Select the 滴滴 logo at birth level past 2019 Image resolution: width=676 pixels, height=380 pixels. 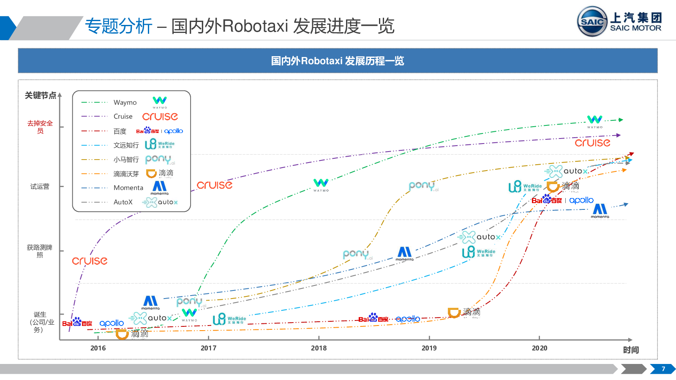tap(464, 312)
